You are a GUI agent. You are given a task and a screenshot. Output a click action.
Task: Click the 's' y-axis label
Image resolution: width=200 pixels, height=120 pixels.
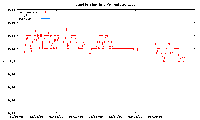(3, 61)
